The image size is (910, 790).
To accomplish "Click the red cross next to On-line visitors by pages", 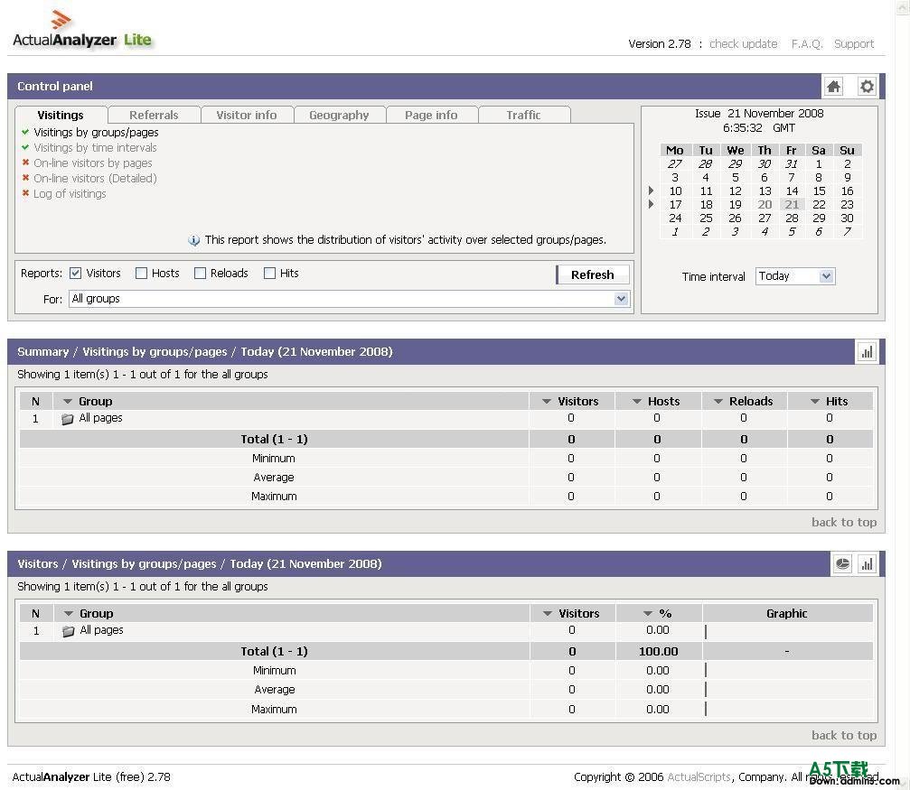I will (25, 163).
